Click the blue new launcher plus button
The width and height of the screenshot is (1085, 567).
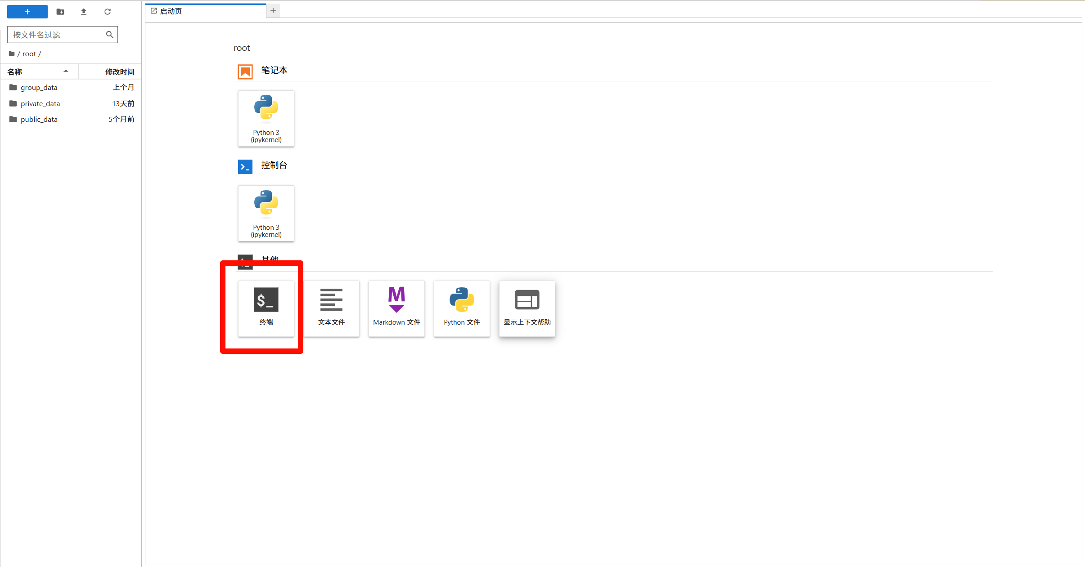(27, 12)
